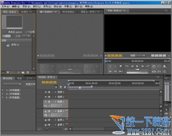This screenshot has width=172, height=136.
Task: Open the 字幕 menu
Action: tap(68, 7)
